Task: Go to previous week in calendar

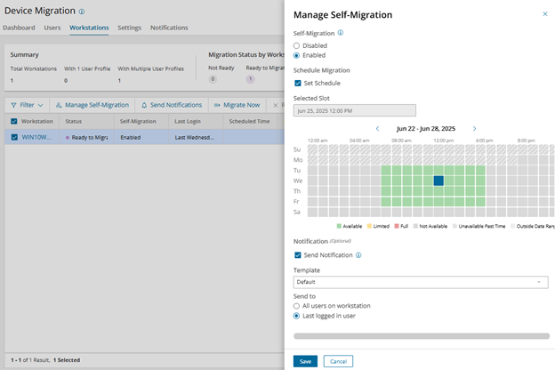Action: [377, 129]
